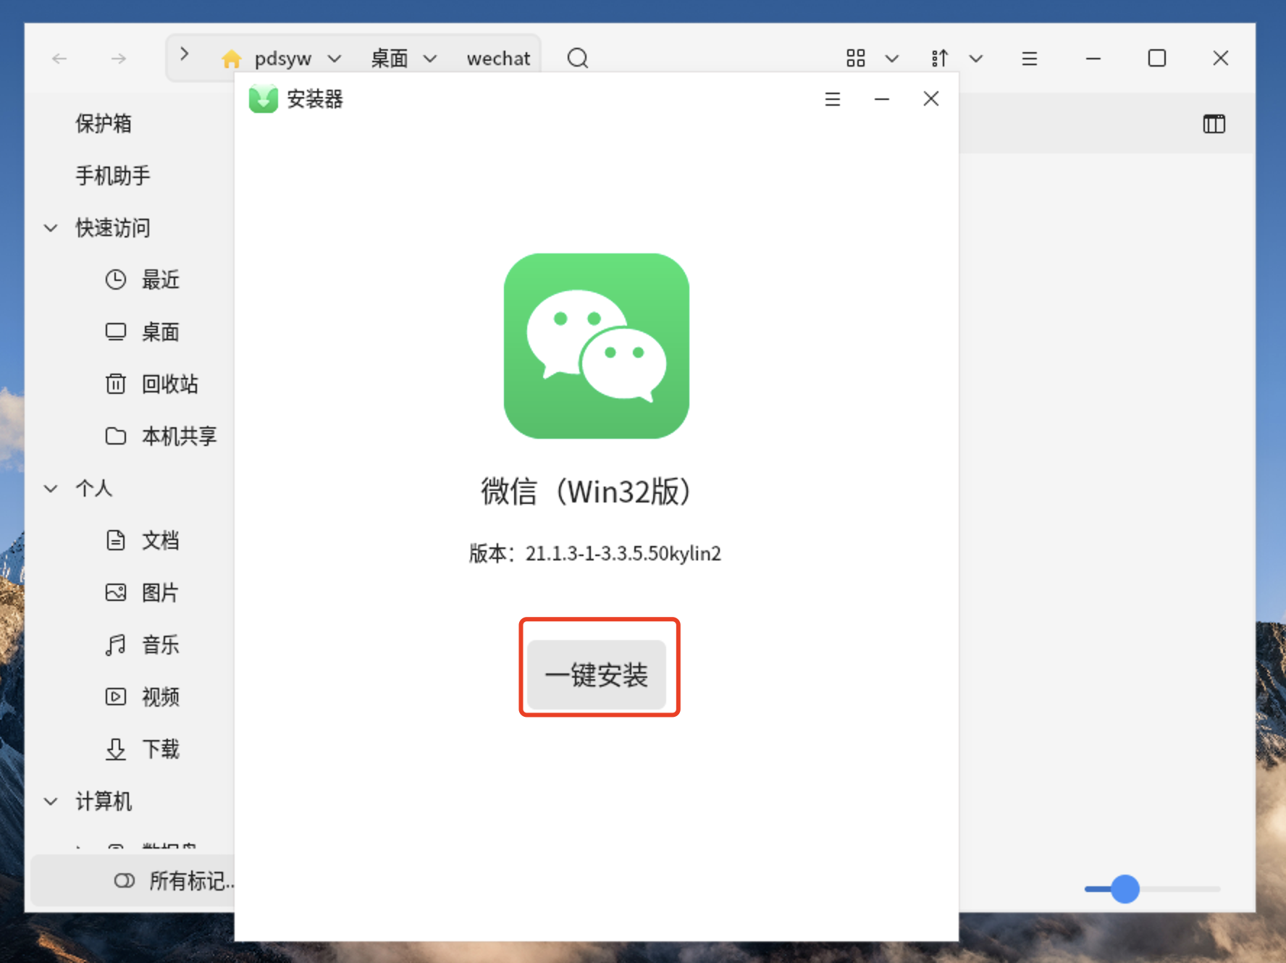Viewport: 1286px width, 963px height.
Task: Click the tag icon beside 所有标记
Action: point(125,880)
